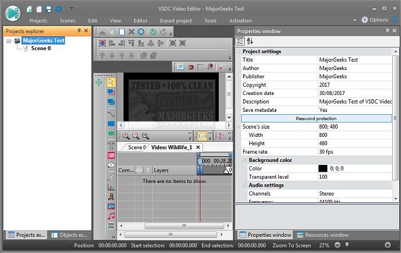
Task: Add an image with the picture tool
Action: tap(111, 206)
